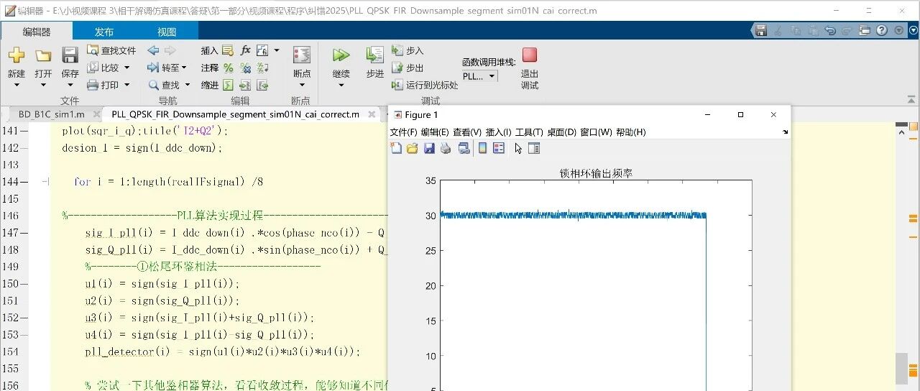Image resolution: width=920 pixels, height=391 pixels.
Task: Click save figure icon in Figure 1 toolbar
Action: (x=429, y=148)
